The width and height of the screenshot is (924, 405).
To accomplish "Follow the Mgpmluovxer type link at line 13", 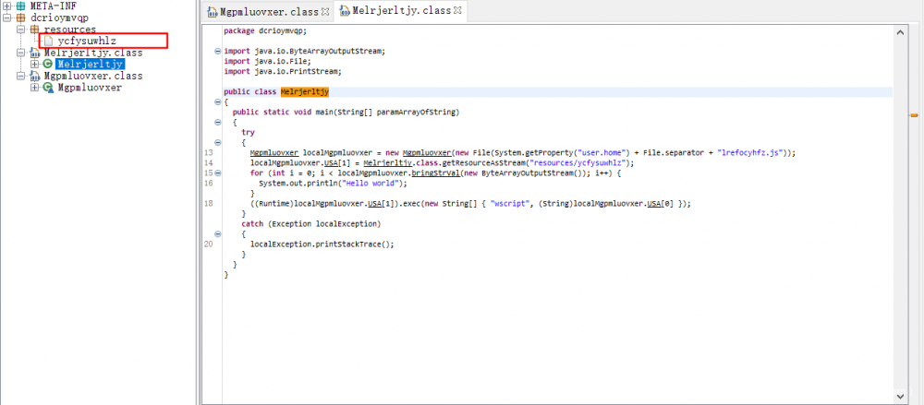I will pos(274,152).
